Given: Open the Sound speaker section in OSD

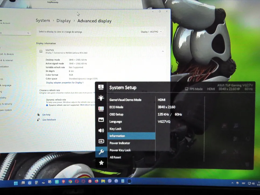Looking at the screenshot, I should (101, 130).
